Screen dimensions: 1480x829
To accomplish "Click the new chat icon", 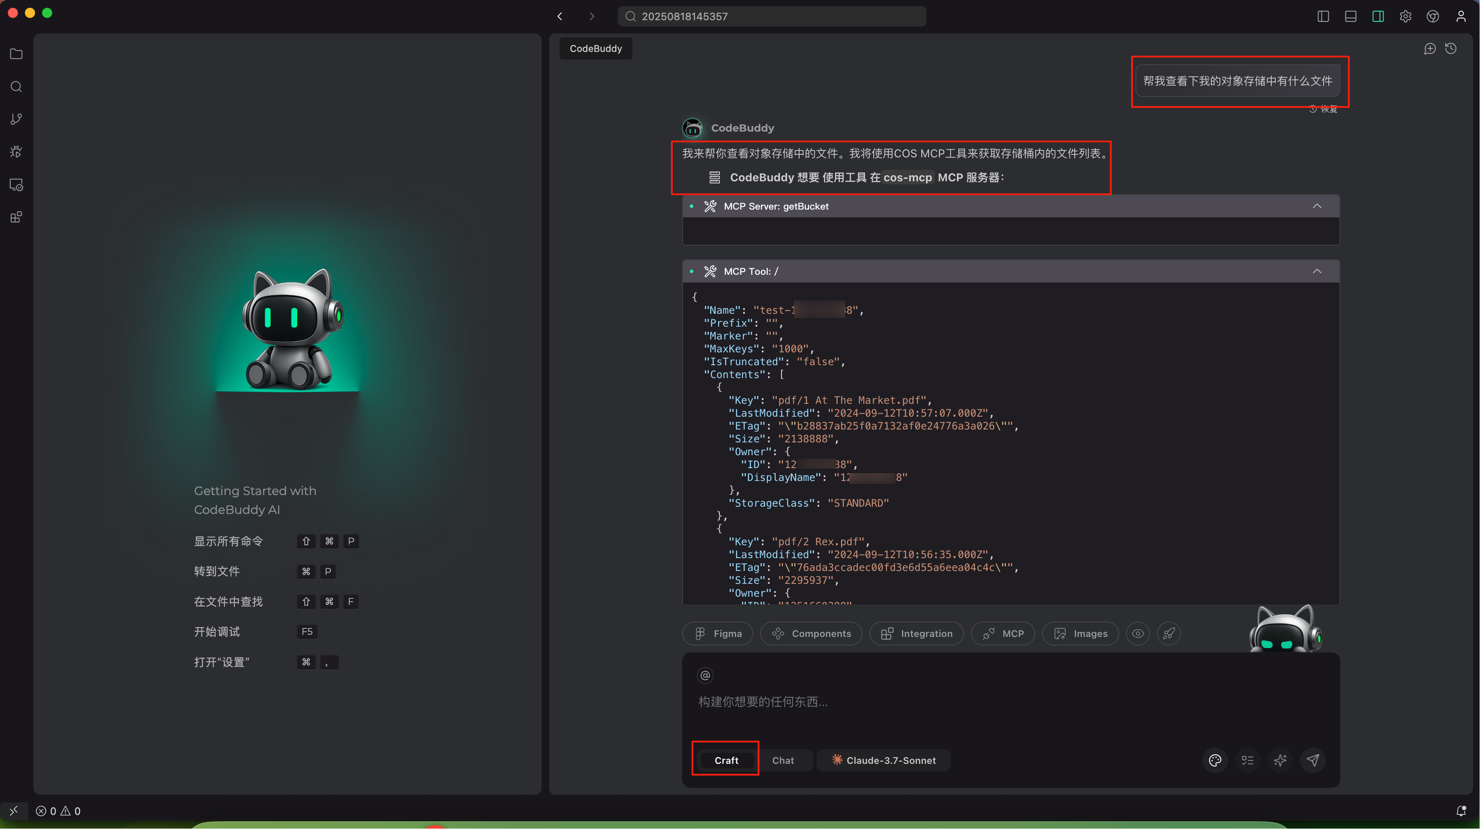I will click(x=1429, y=49).
